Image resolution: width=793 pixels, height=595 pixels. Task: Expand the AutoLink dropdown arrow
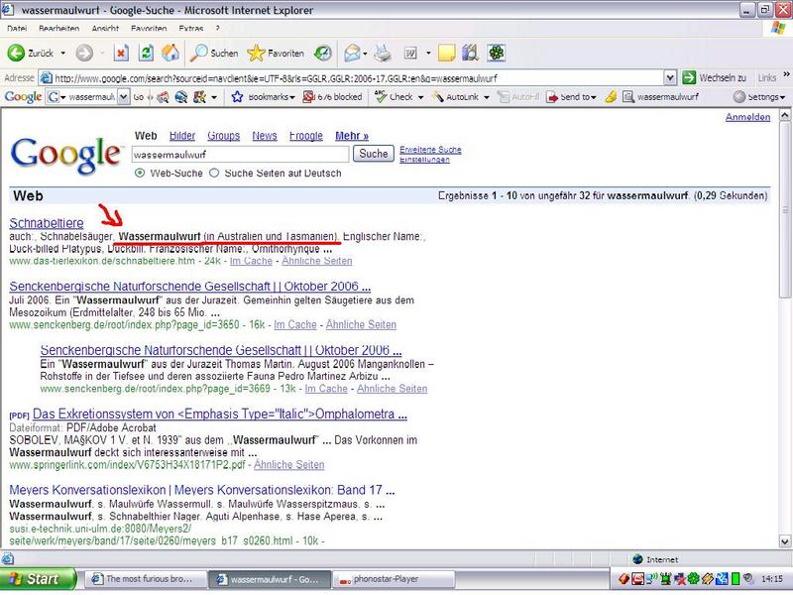point(487,97)
